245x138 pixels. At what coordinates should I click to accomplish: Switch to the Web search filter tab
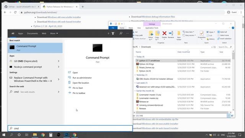pos(44,33)
